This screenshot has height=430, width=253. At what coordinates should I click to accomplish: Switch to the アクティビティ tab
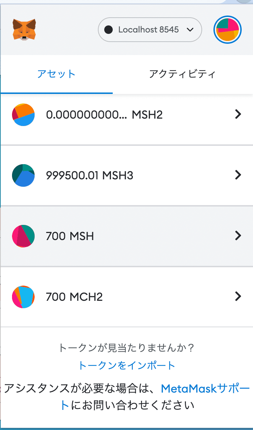[182, 74]
